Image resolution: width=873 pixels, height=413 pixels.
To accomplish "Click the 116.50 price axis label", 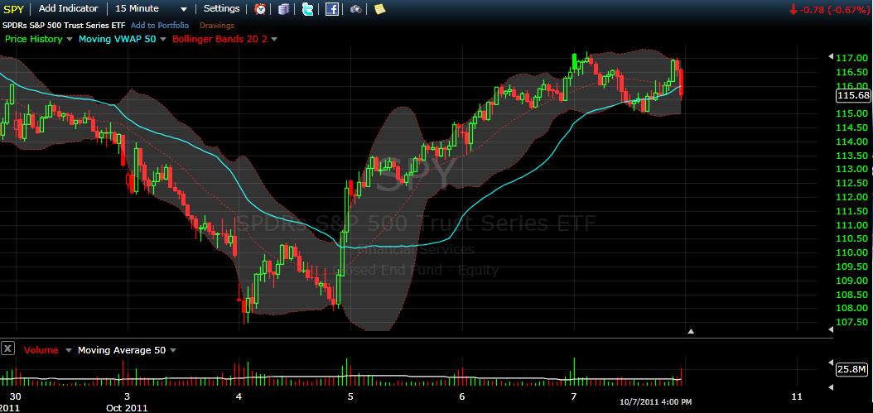I will [x=851, y=72].
